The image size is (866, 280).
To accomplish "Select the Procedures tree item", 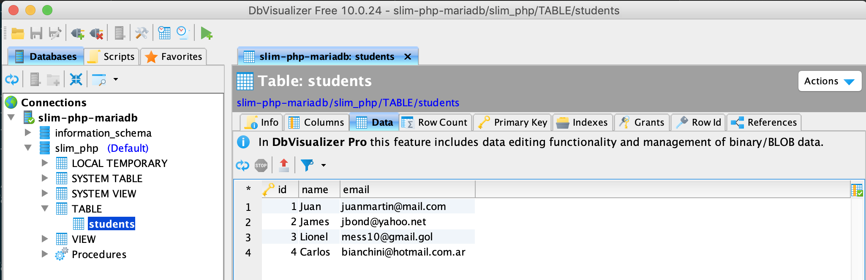I will point(99,254).
